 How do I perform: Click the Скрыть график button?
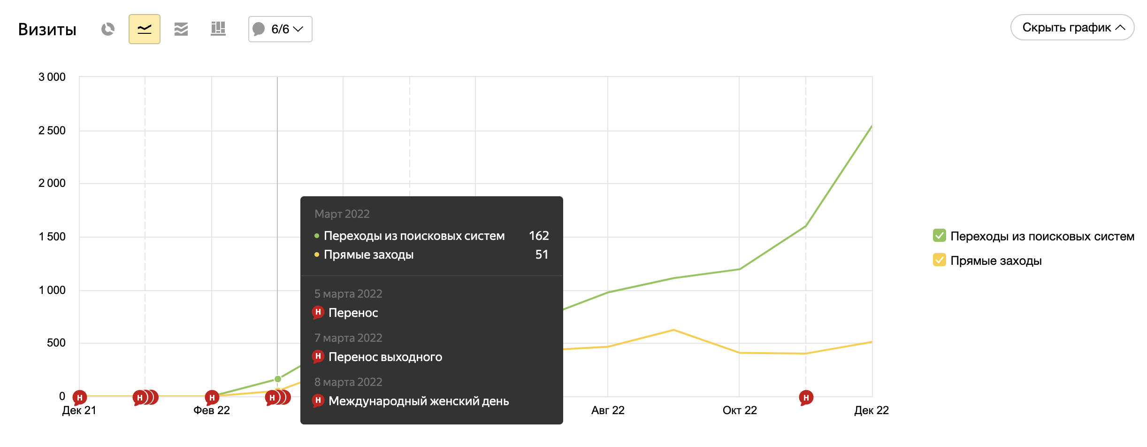(1072, 28)
